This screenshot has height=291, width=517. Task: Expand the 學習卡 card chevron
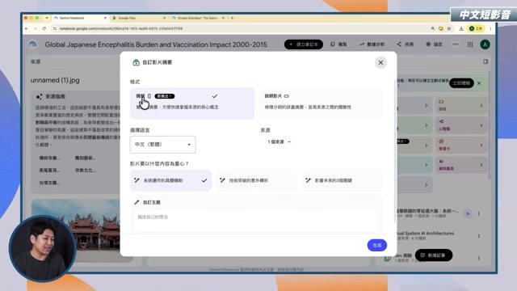pos(481,145)
